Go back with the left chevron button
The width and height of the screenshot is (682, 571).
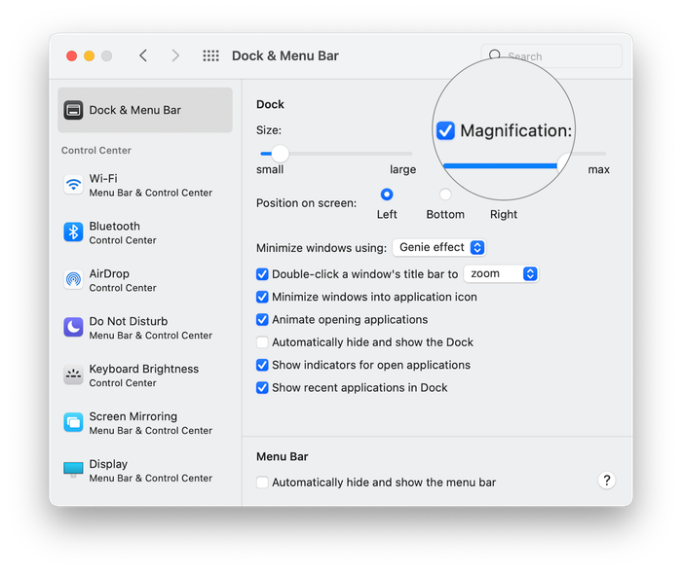click(143, 56)
